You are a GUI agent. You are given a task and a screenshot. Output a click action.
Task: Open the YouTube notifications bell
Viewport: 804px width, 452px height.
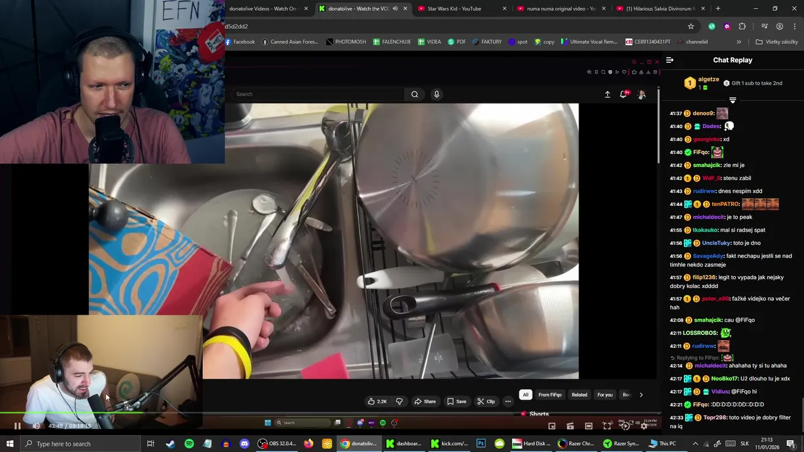pyautogui.click(x=624, y=94)
